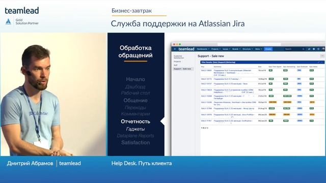Viewport: 326px width, 183px height.
Task: Click the blue Create button
Action: point(268,49)
